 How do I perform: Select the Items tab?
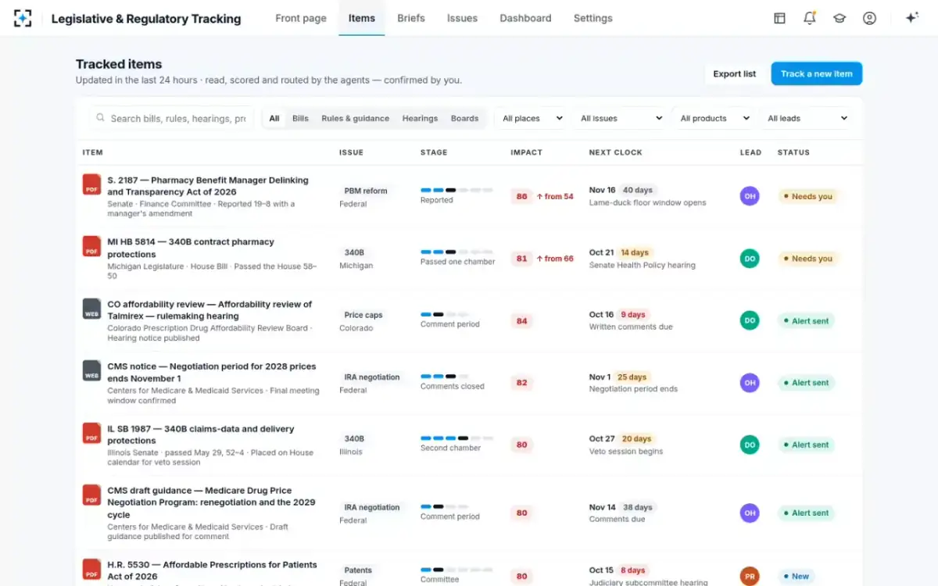362,18
